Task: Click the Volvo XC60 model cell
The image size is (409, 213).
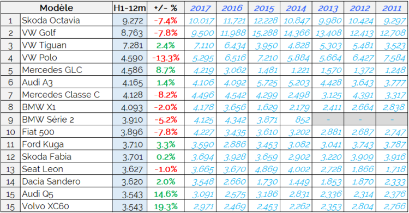Action: pos(66,206)
